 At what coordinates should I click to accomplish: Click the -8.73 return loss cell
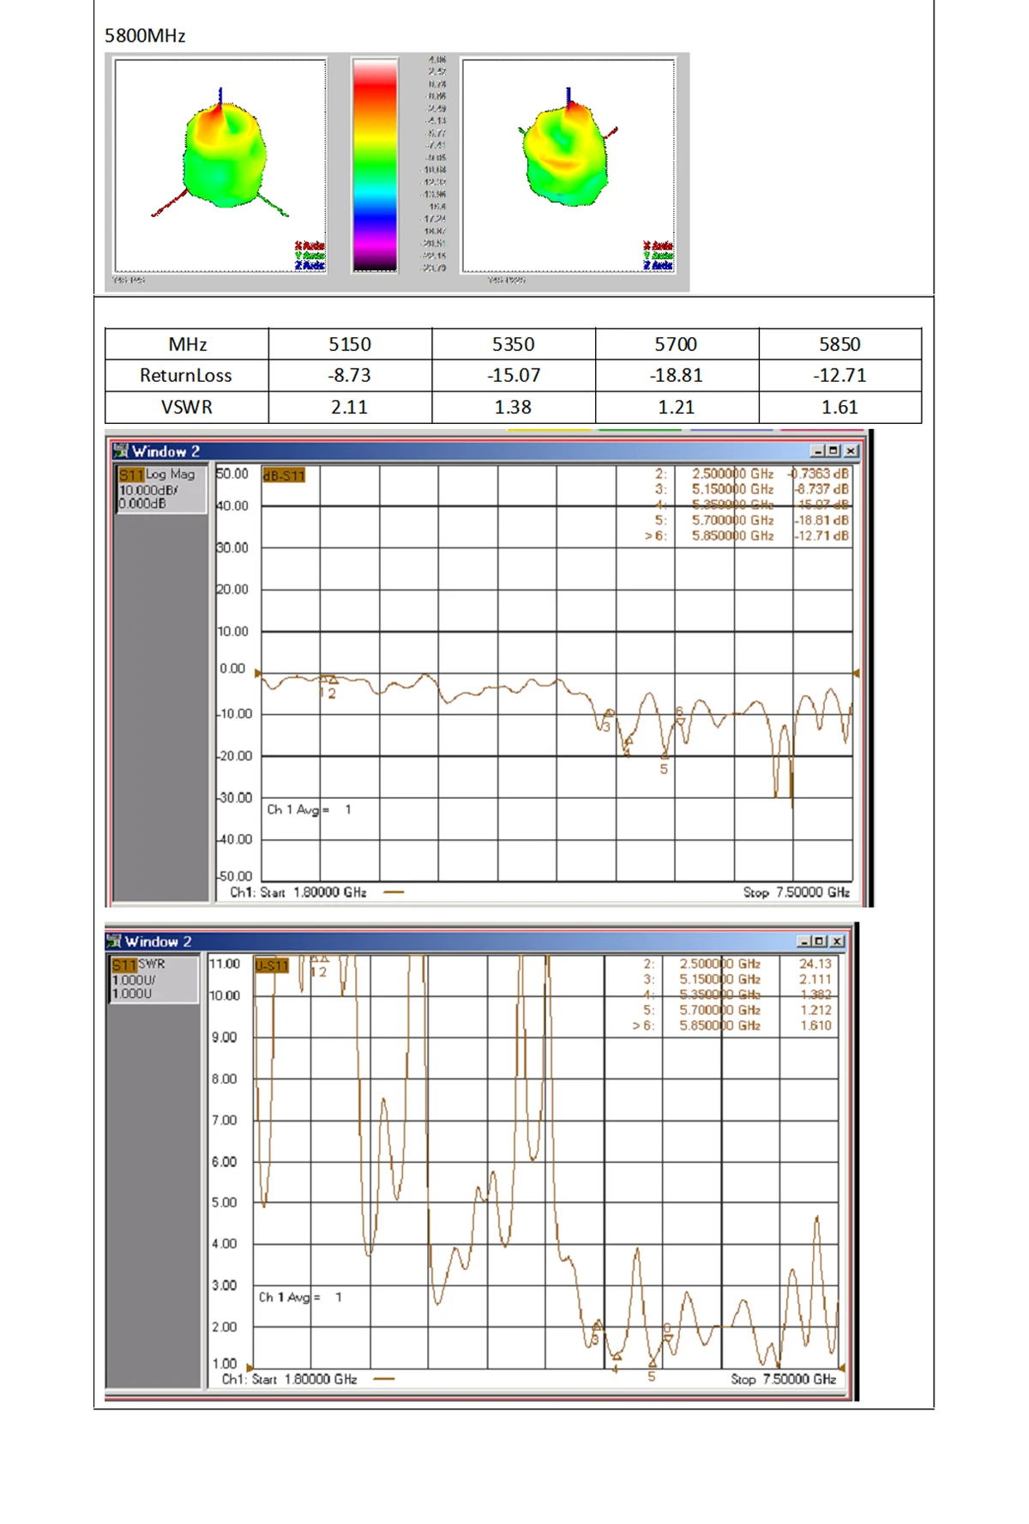[x=350, y=375]
